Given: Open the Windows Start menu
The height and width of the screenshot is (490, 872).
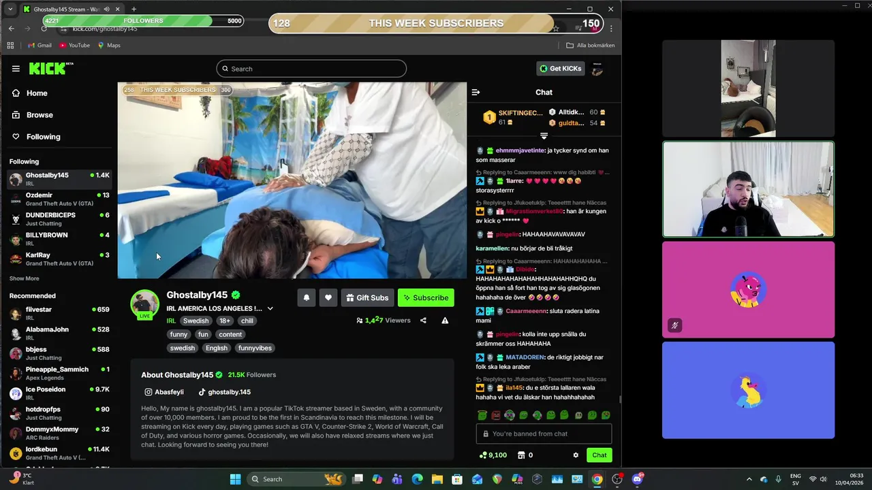Looking at the screenshot, I should 235,479.
